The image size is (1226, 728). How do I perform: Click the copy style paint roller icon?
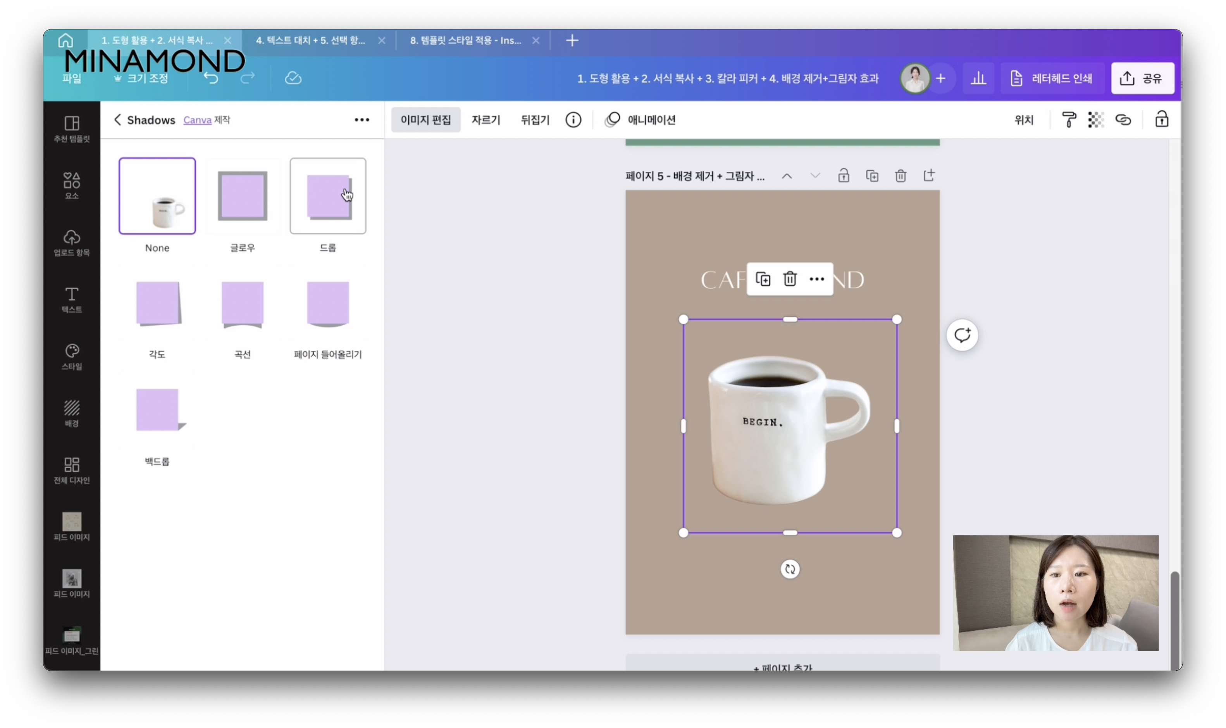tap(1069, 120)
